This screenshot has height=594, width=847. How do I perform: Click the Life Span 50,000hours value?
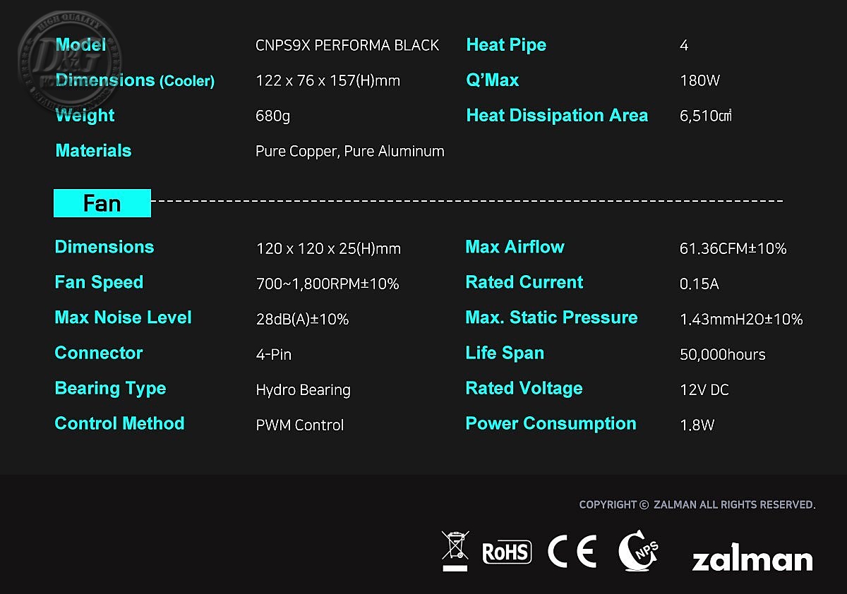[722, 354]
